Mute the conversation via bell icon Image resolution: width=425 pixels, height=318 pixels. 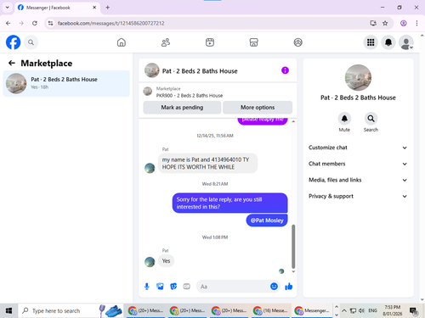pyautogui.click(x=344, y=119)
